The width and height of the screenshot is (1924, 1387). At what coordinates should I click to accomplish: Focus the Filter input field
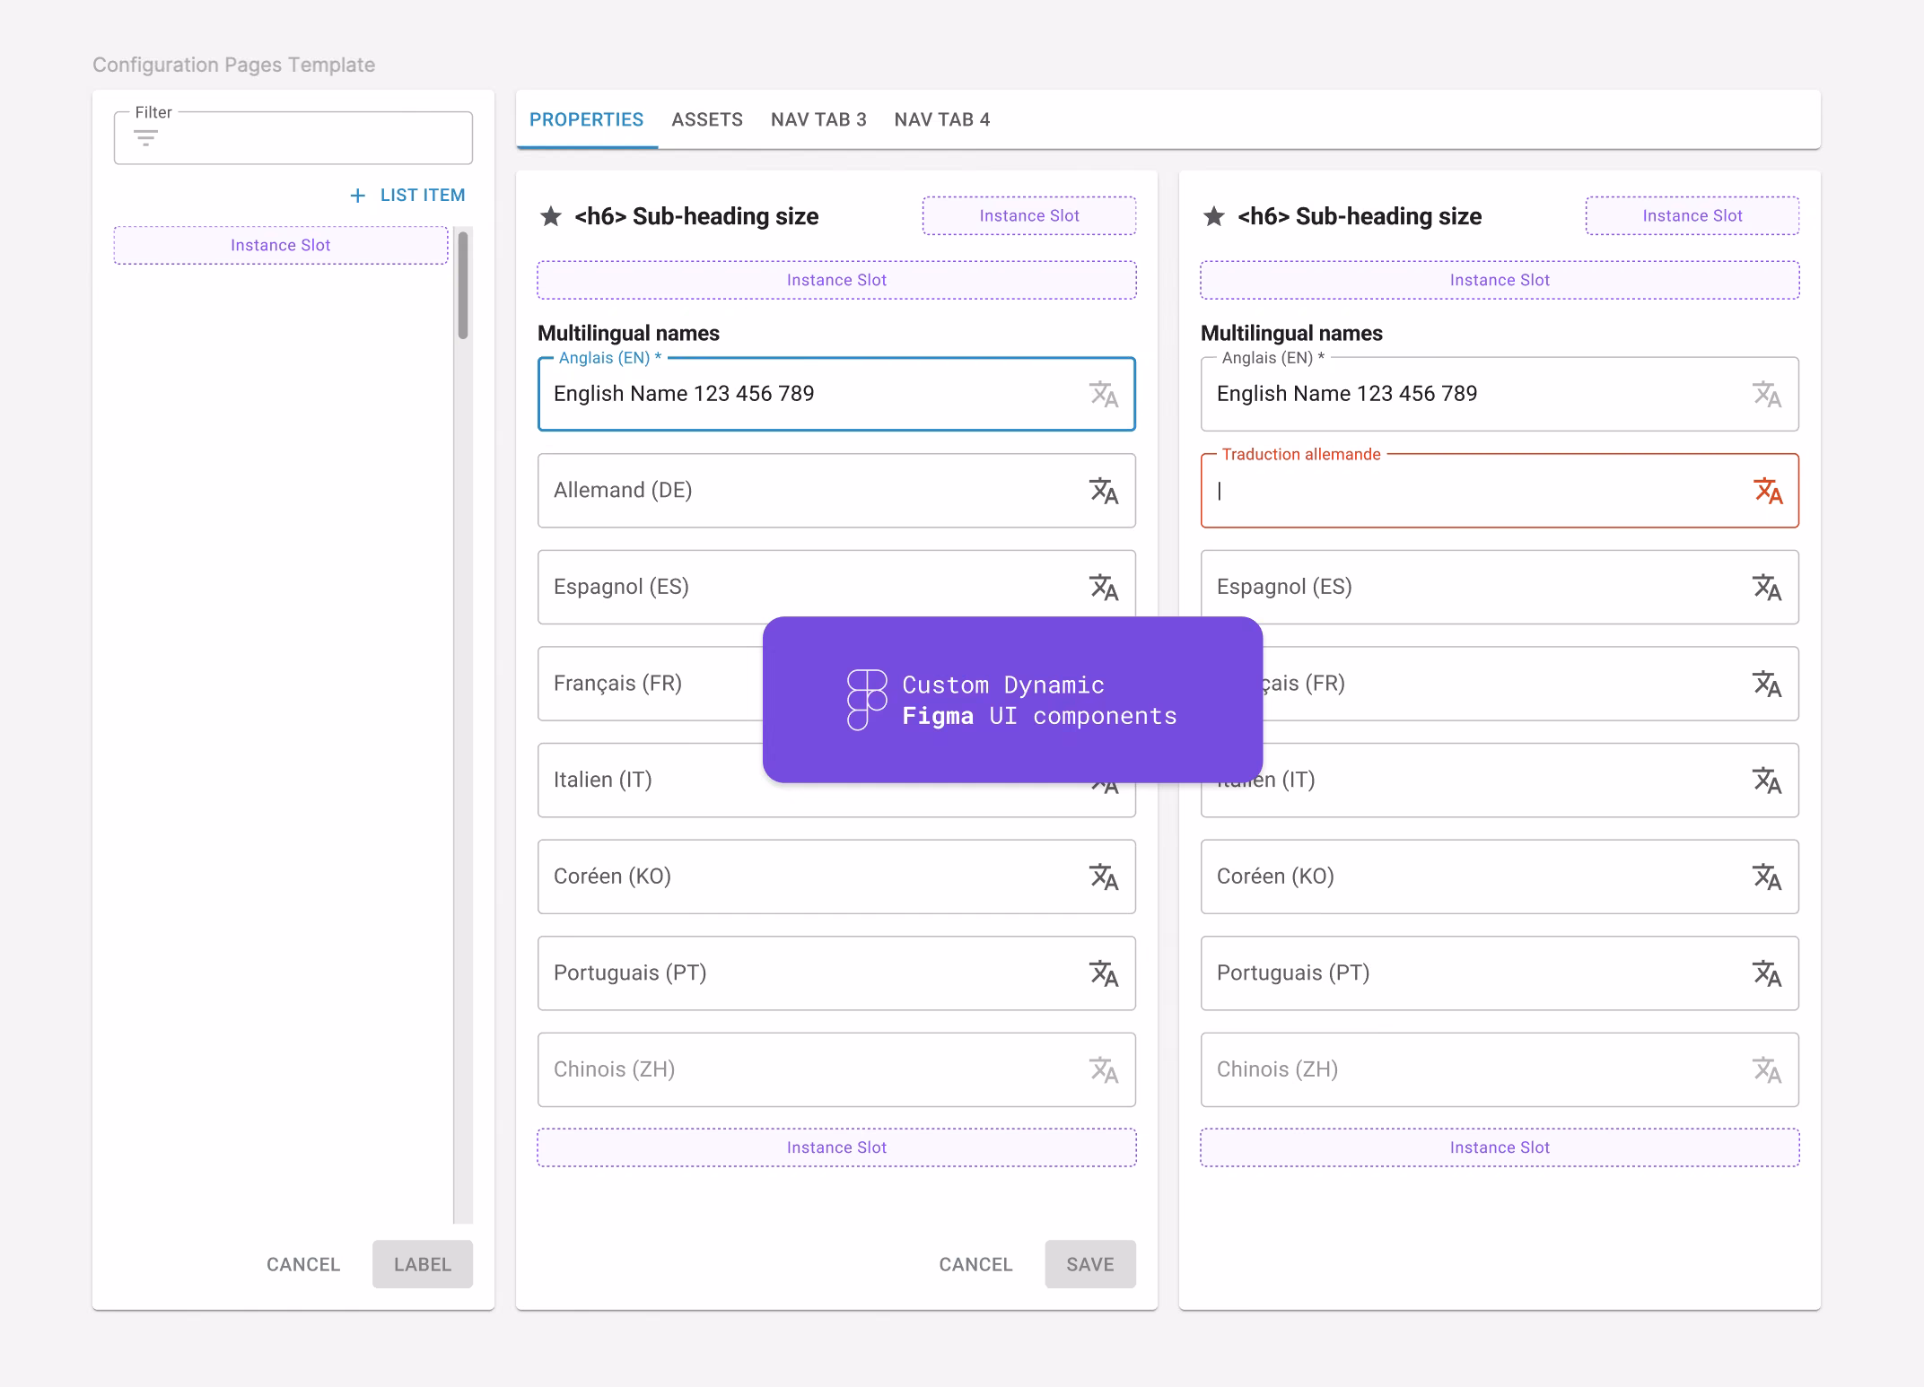(x=293, y=137)
